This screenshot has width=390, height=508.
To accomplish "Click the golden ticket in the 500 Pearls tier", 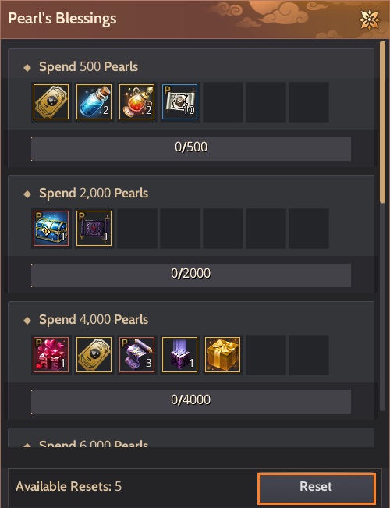I will 51,102.
